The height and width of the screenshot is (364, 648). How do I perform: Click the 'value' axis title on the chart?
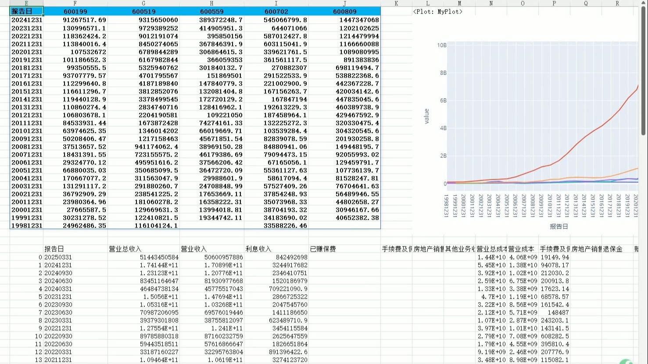(426, 116)
